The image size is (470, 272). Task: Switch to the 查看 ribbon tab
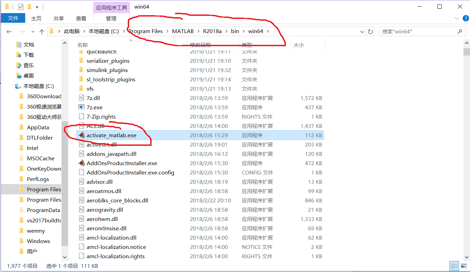[x=81, y=18]
